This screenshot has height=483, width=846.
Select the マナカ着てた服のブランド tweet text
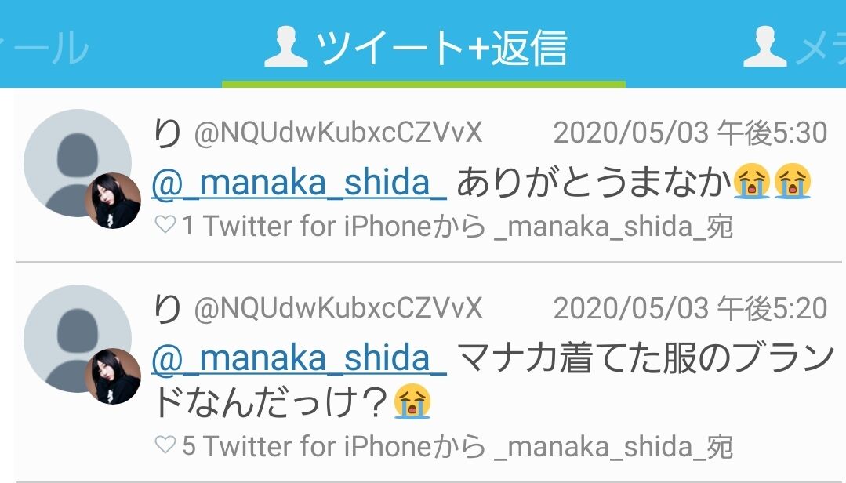494,380
